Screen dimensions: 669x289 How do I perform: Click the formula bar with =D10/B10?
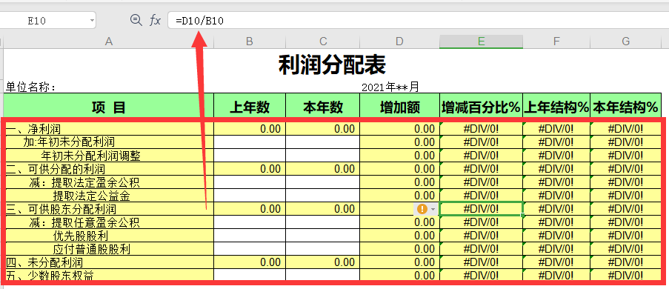point(418,20)
